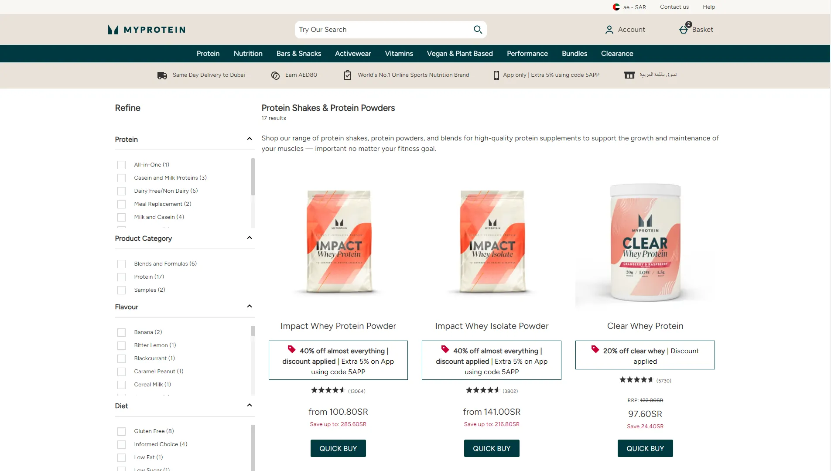Open the Basket icon

click(684, 30)
